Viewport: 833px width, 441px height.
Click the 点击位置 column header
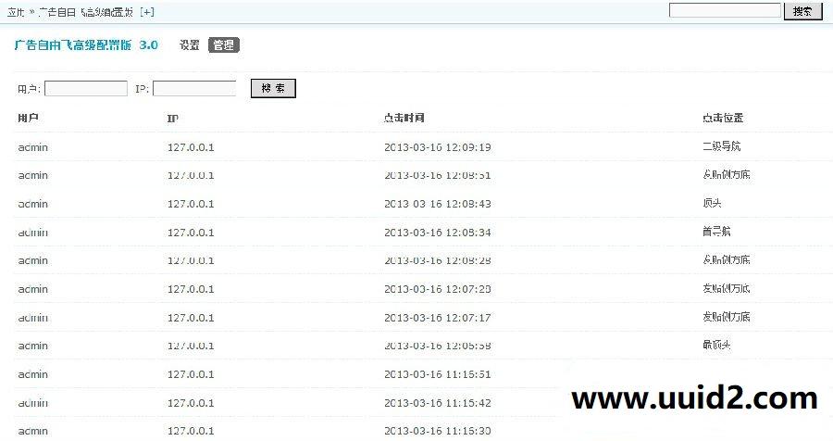tap(723, 119)
